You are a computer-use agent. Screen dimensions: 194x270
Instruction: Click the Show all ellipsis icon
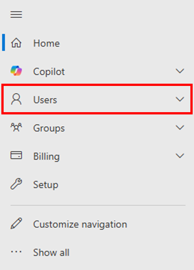(x=16, y=252)
